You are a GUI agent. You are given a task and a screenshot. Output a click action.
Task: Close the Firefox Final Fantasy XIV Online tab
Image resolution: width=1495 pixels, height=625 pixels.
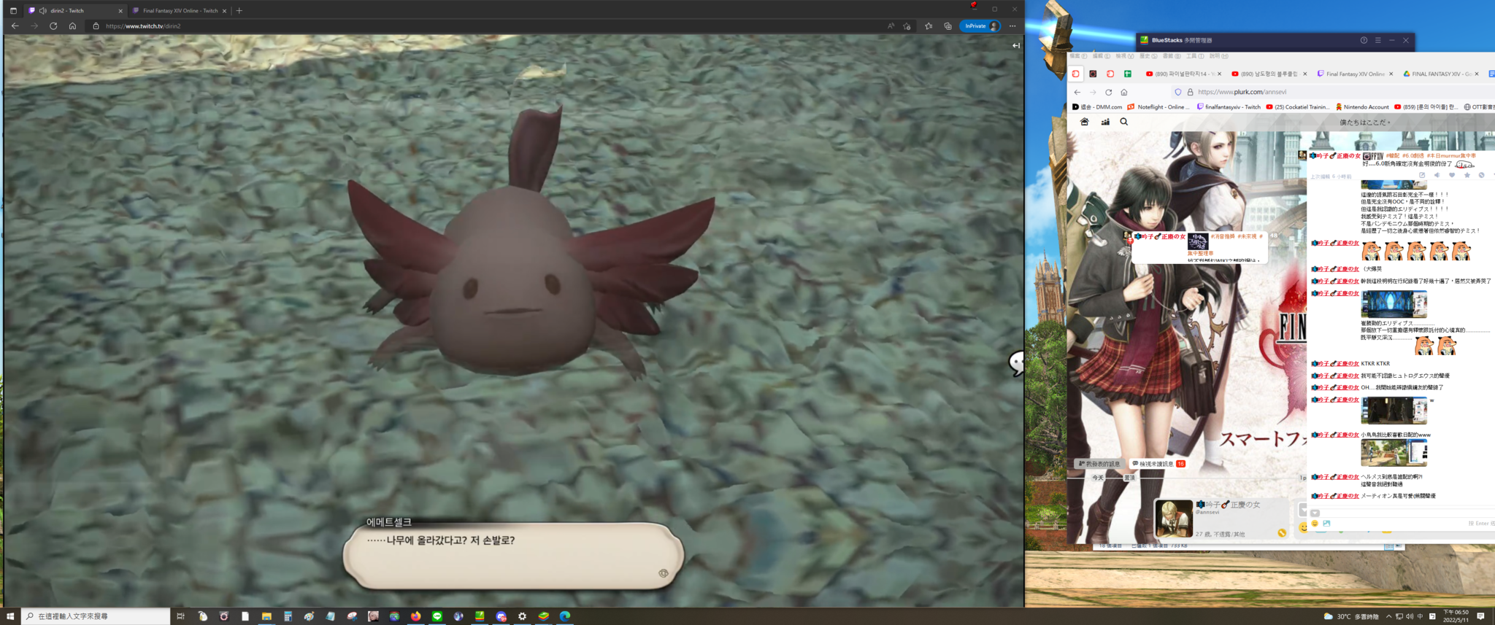click(1391, 74)
